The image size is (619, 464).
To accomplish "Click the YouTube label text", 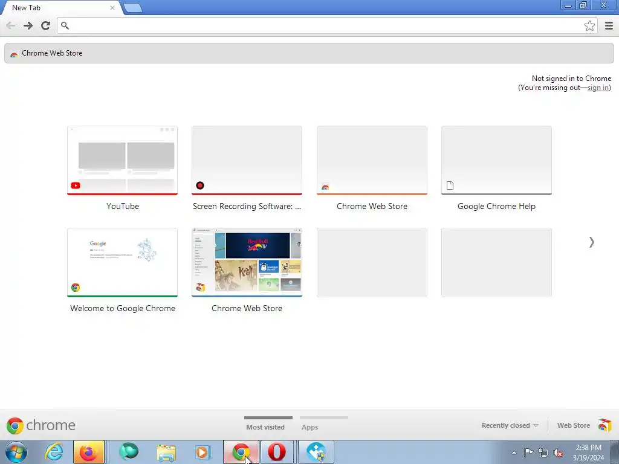I will [x=122, y=206].
